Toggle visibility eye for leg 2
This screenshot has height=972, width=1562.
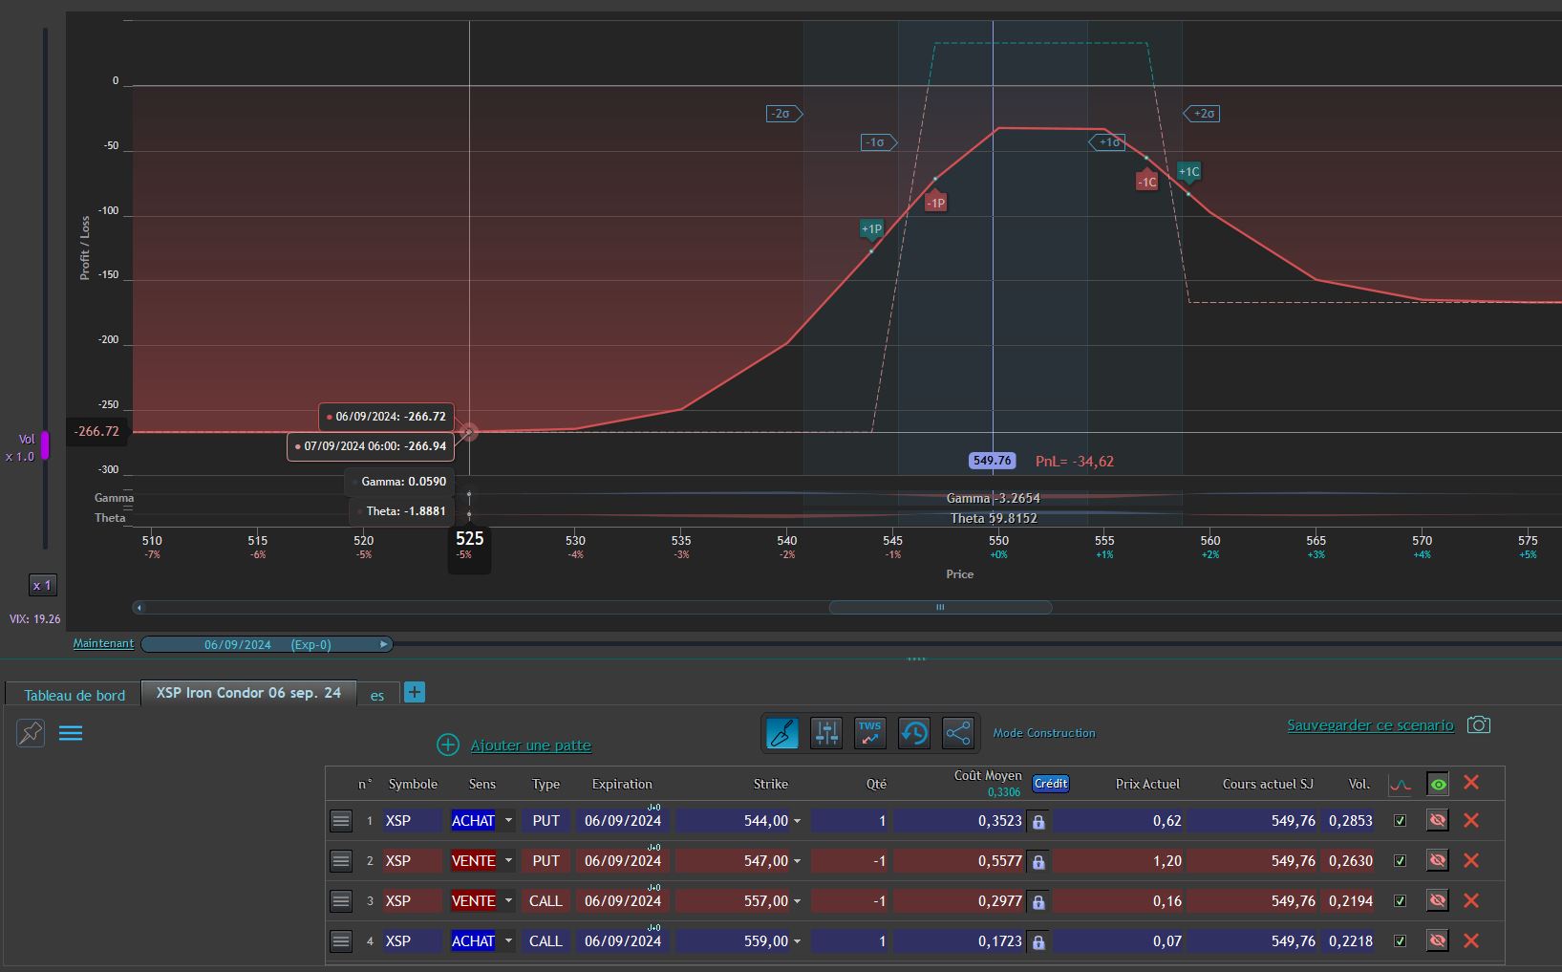coord(1437,861)
